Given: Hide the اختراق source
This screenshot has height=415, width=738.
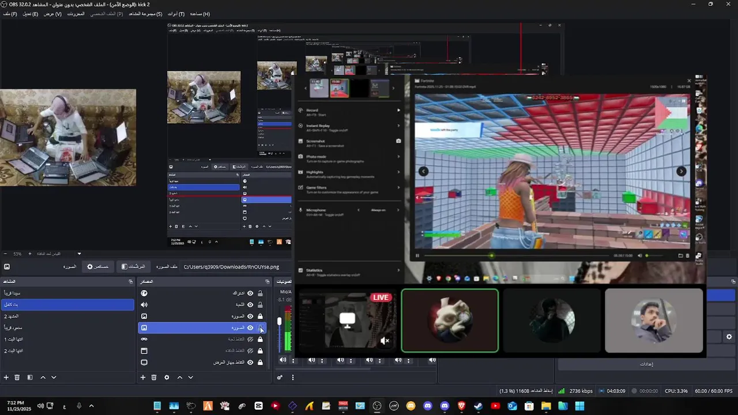Looking at the screenshot, I should tap(250, 293).
